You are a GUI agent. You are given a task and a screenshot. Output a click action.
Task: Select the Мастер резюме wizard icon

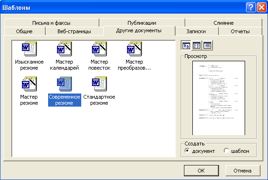point(29,84)
